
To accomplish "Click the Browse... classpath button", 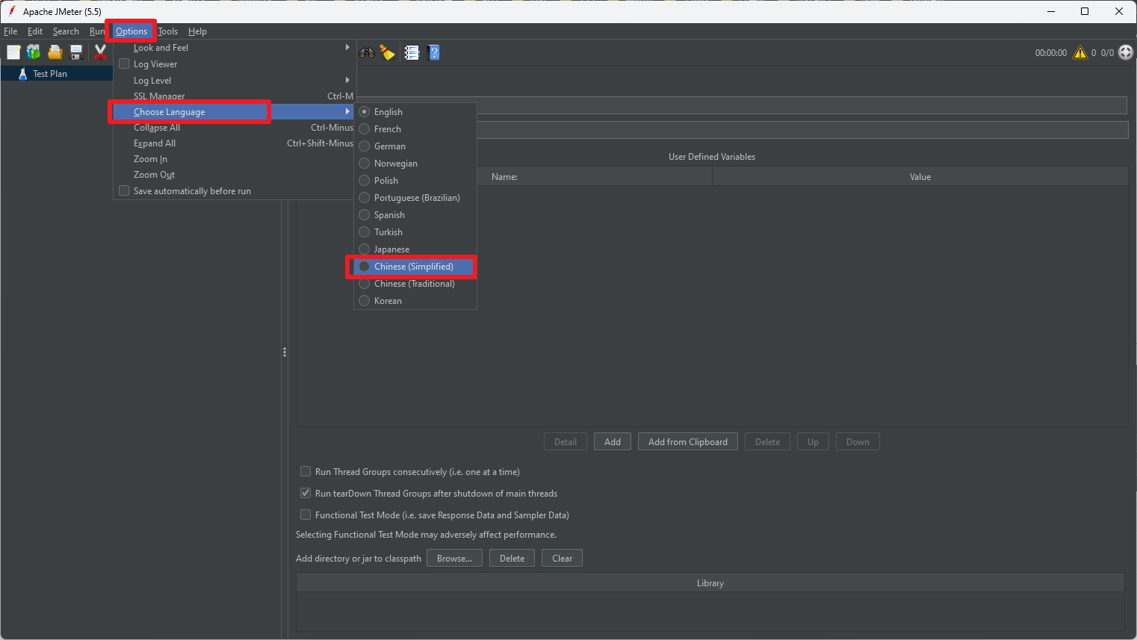I will pos(454,559).
